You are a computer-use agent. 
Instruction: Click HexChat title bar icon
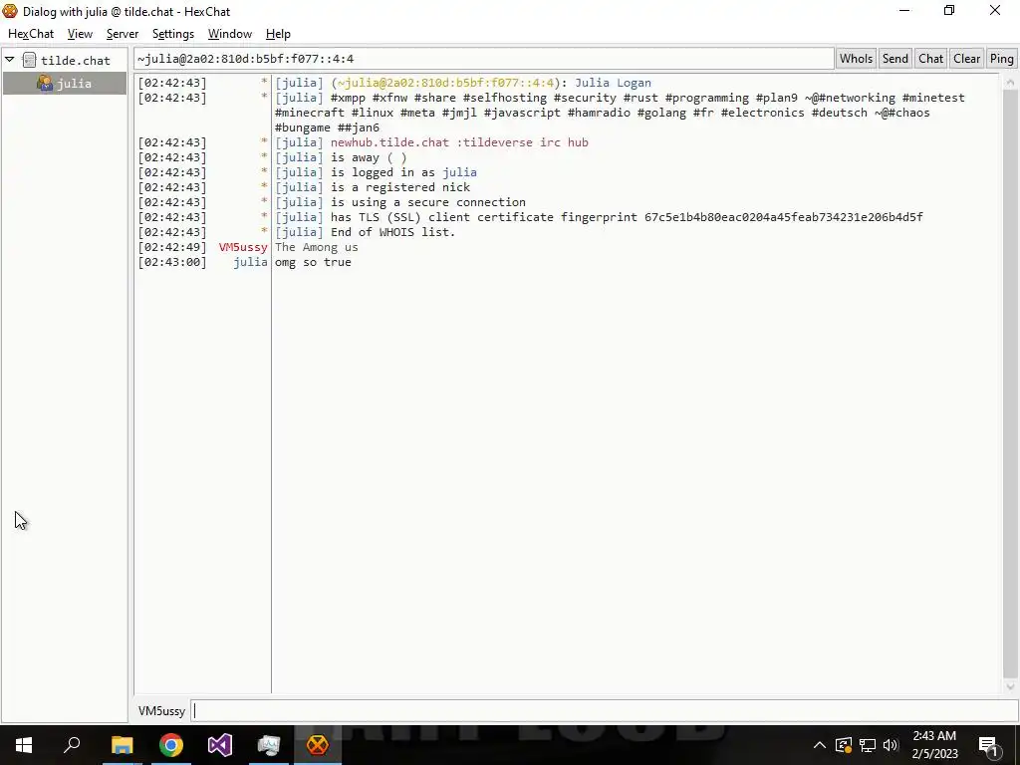click(10, 11)
